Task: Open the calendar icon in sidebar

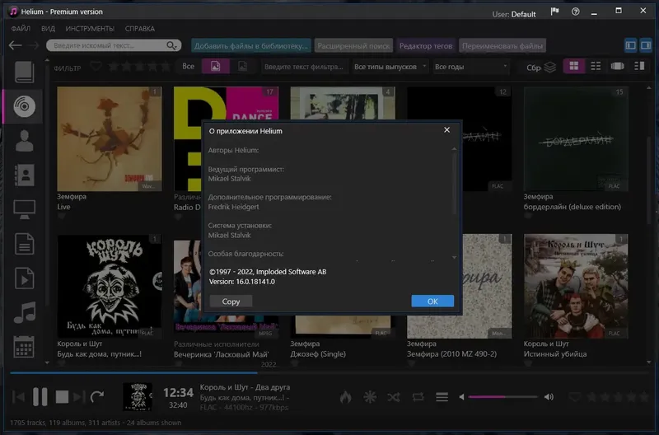Action: tap(24, 347)
